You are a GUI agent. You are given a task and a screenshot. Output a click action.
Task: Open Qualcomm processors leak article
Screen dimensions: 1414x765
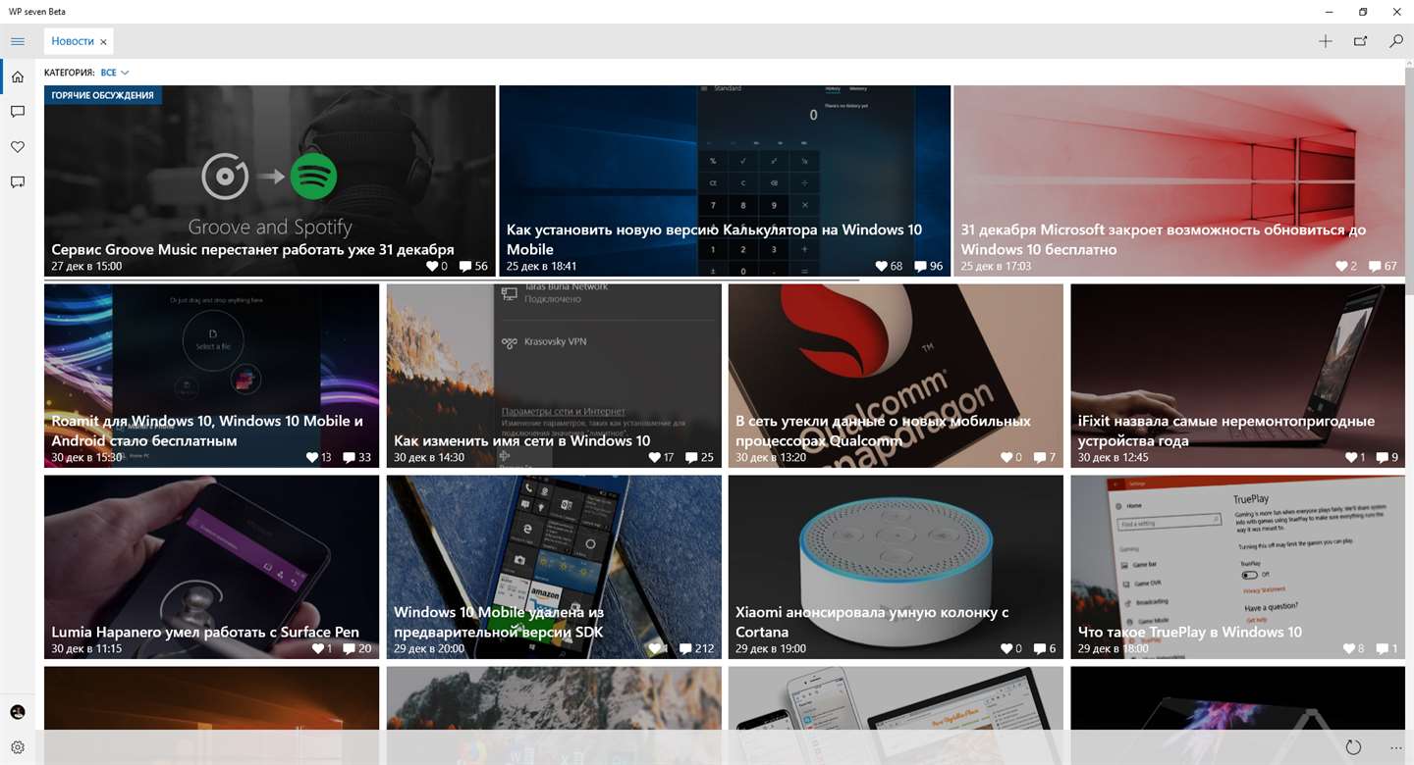883,431
